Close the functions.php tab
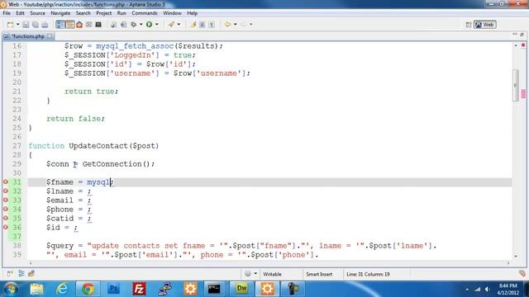 [50, 35]
